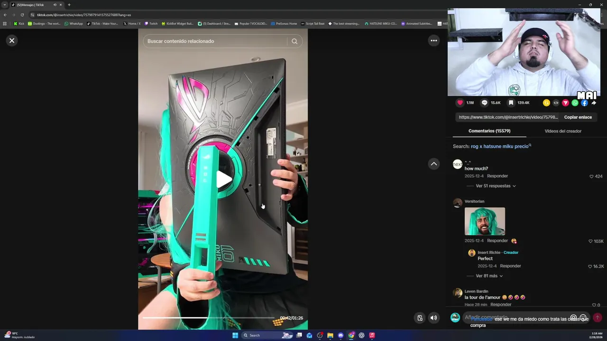Open Discord from the taskbar

(x=340, y=335)
